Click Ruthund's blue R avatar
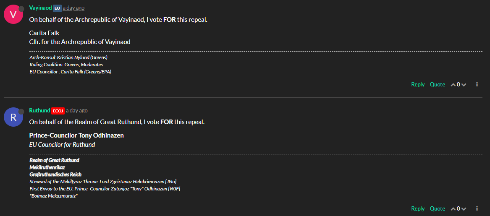Viewport: 490px width, 216px height. point(13,117)
